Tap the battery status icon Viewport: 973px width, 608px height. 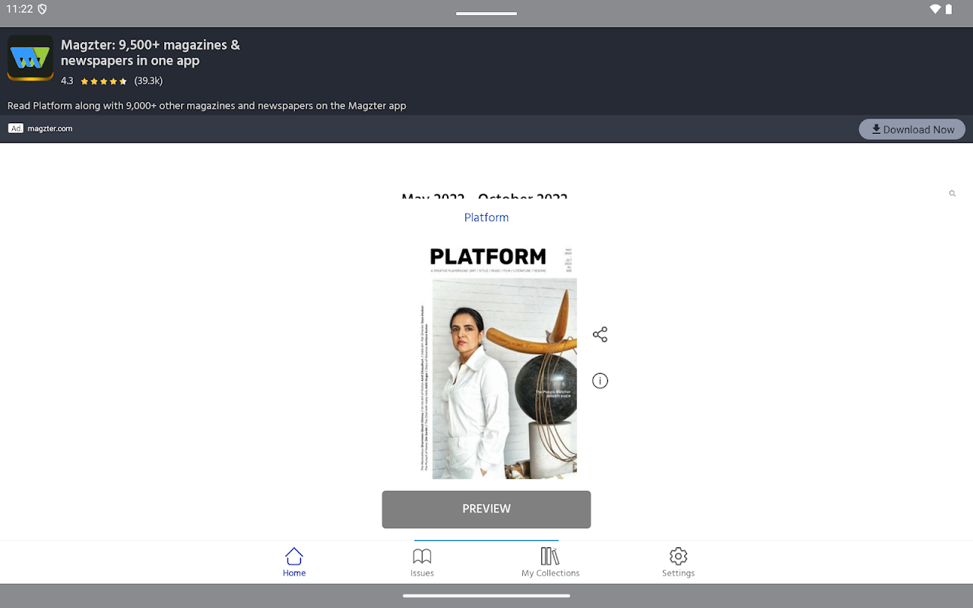point(949,9)
